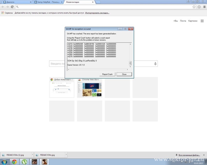Start voice search with microphone icon
Viewport: 207px width, 165px height.
tap(155, 64)
